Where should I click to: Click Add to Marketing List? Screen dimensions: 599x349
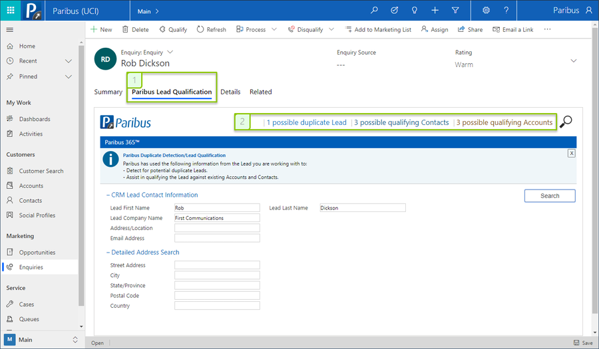tap(378, 29)
